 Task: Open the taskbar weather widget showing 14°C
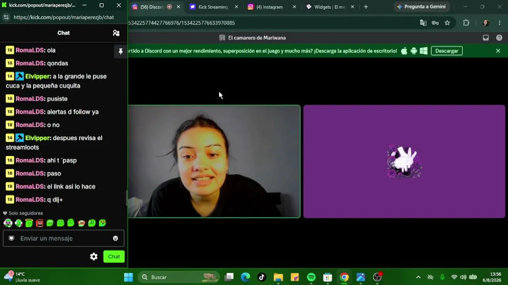click(x=22, y=277)
